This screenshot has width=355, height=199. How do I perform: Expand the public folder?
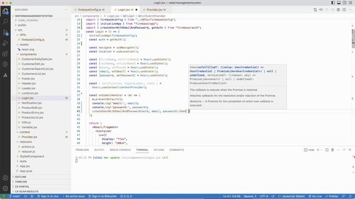(22, 25)
